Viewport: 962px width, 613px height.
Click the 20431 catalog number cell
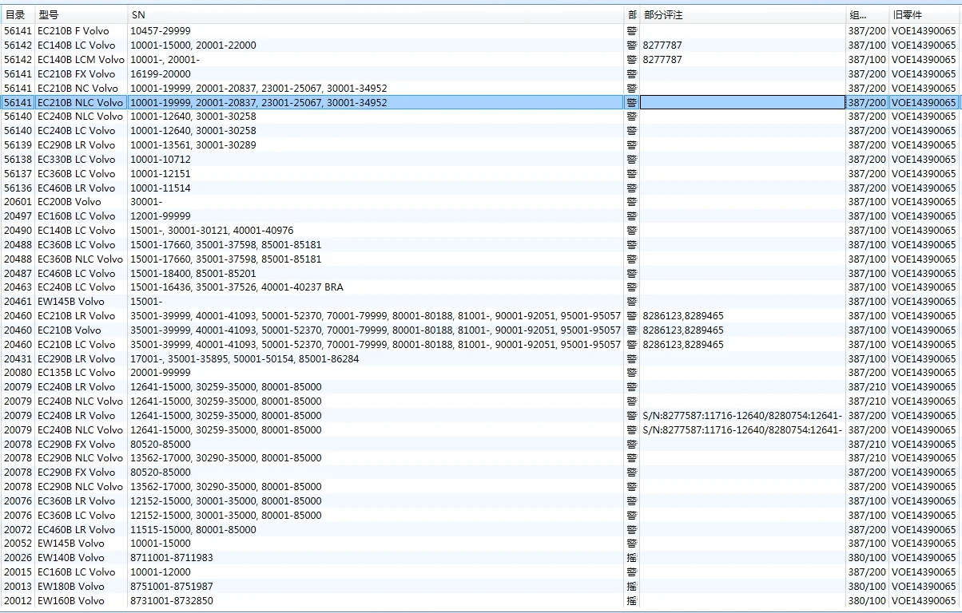tap(18, 359)
